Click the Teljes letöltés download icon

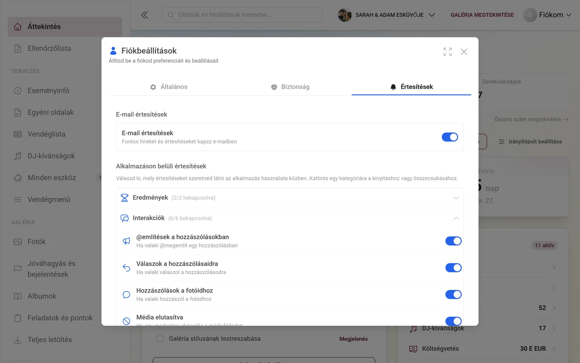click(x=18, y=340)
